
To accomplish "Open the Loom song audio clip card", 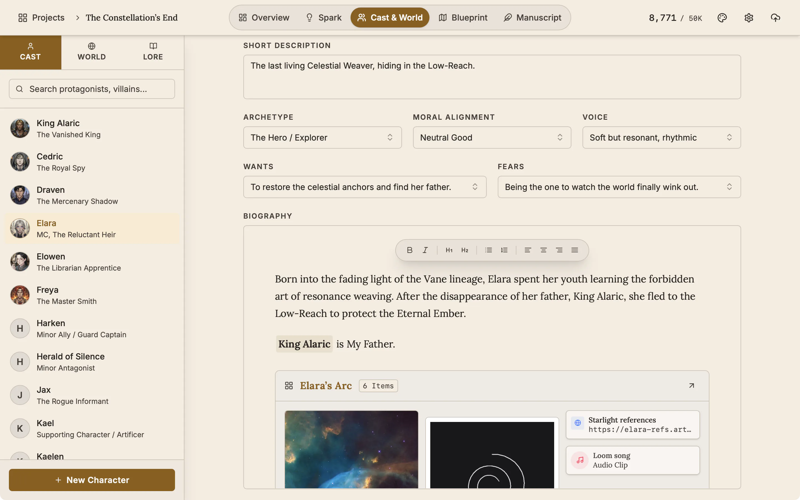I will (633, 460).
